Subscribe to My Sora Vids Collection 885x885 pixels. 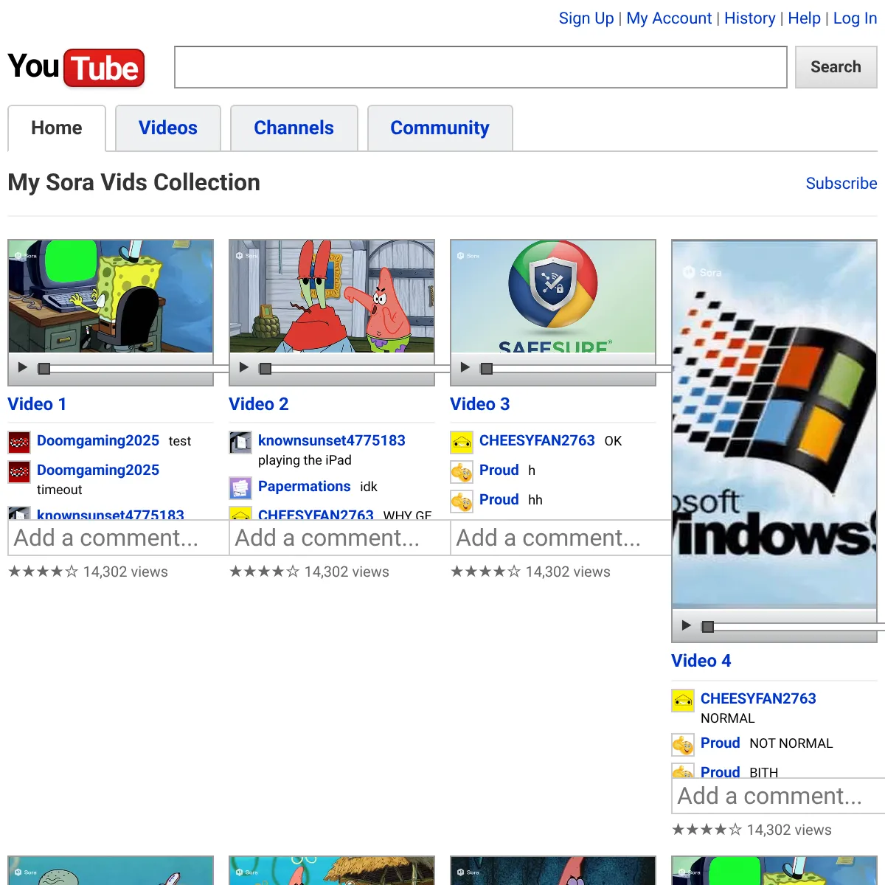pos(841,184)
